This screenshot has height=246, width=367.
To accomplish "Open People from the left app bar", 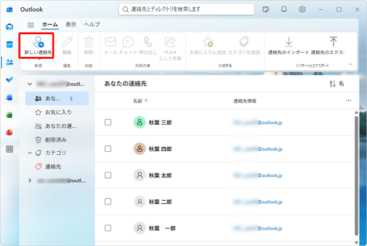I will [x=10, y=62].
